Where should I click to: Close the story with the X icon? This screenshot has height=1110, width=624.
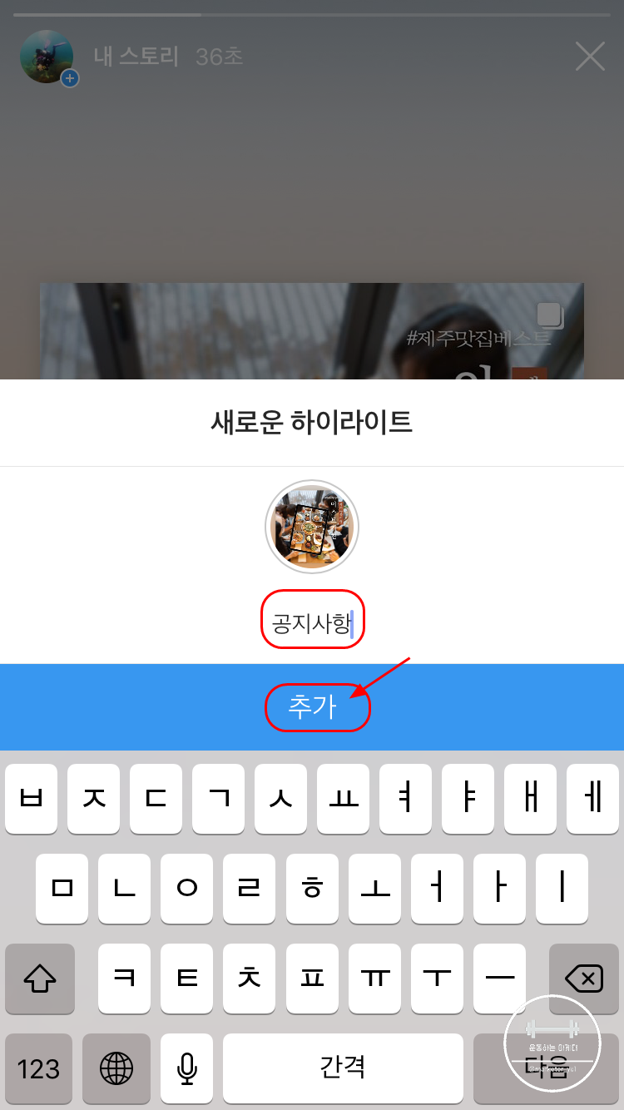[x=590, y=57]
